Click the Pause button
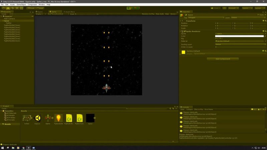Image resolution: width=267 pixels, height=150 pixels. 133,8
